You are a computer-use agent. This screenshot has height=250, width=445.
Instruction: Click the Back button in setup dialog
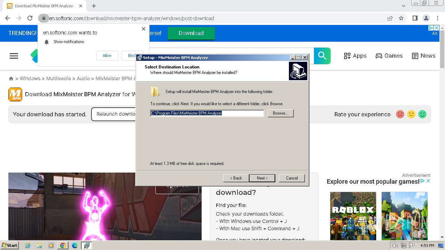point(236,178)
